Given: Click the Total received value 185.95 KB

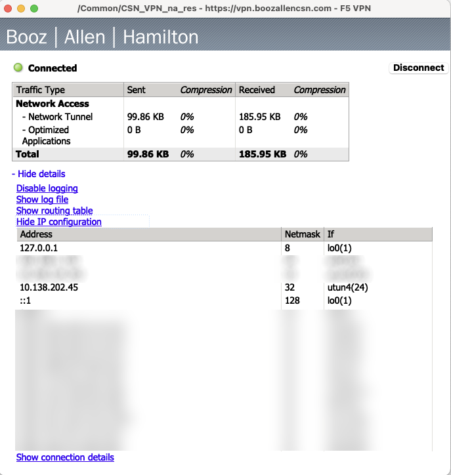Looking at the screenshot, I should [x=263, y=154].
